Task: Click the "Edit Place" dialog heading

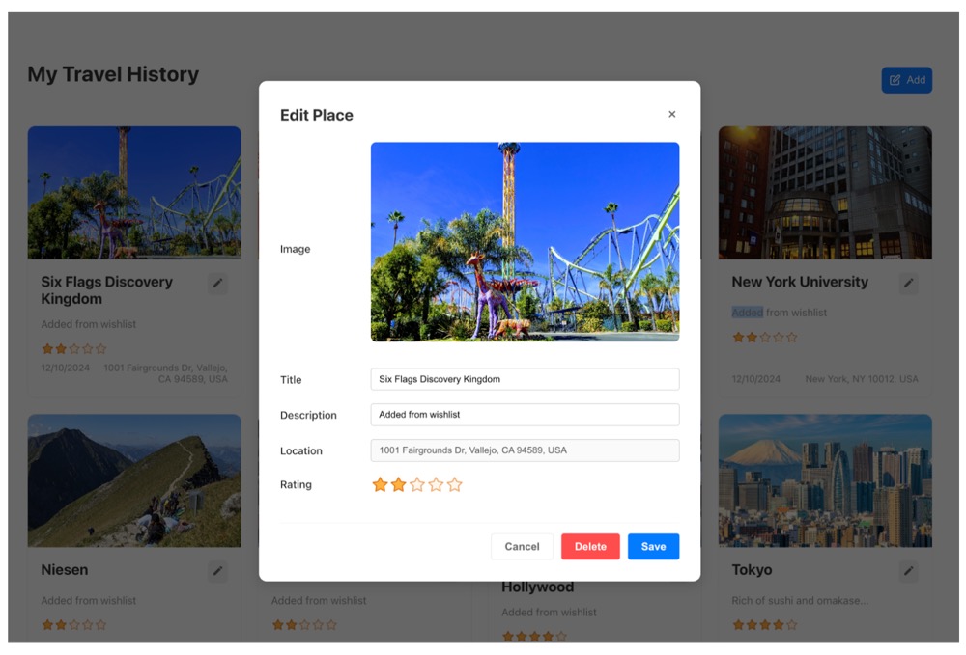Action: [317, 115]
